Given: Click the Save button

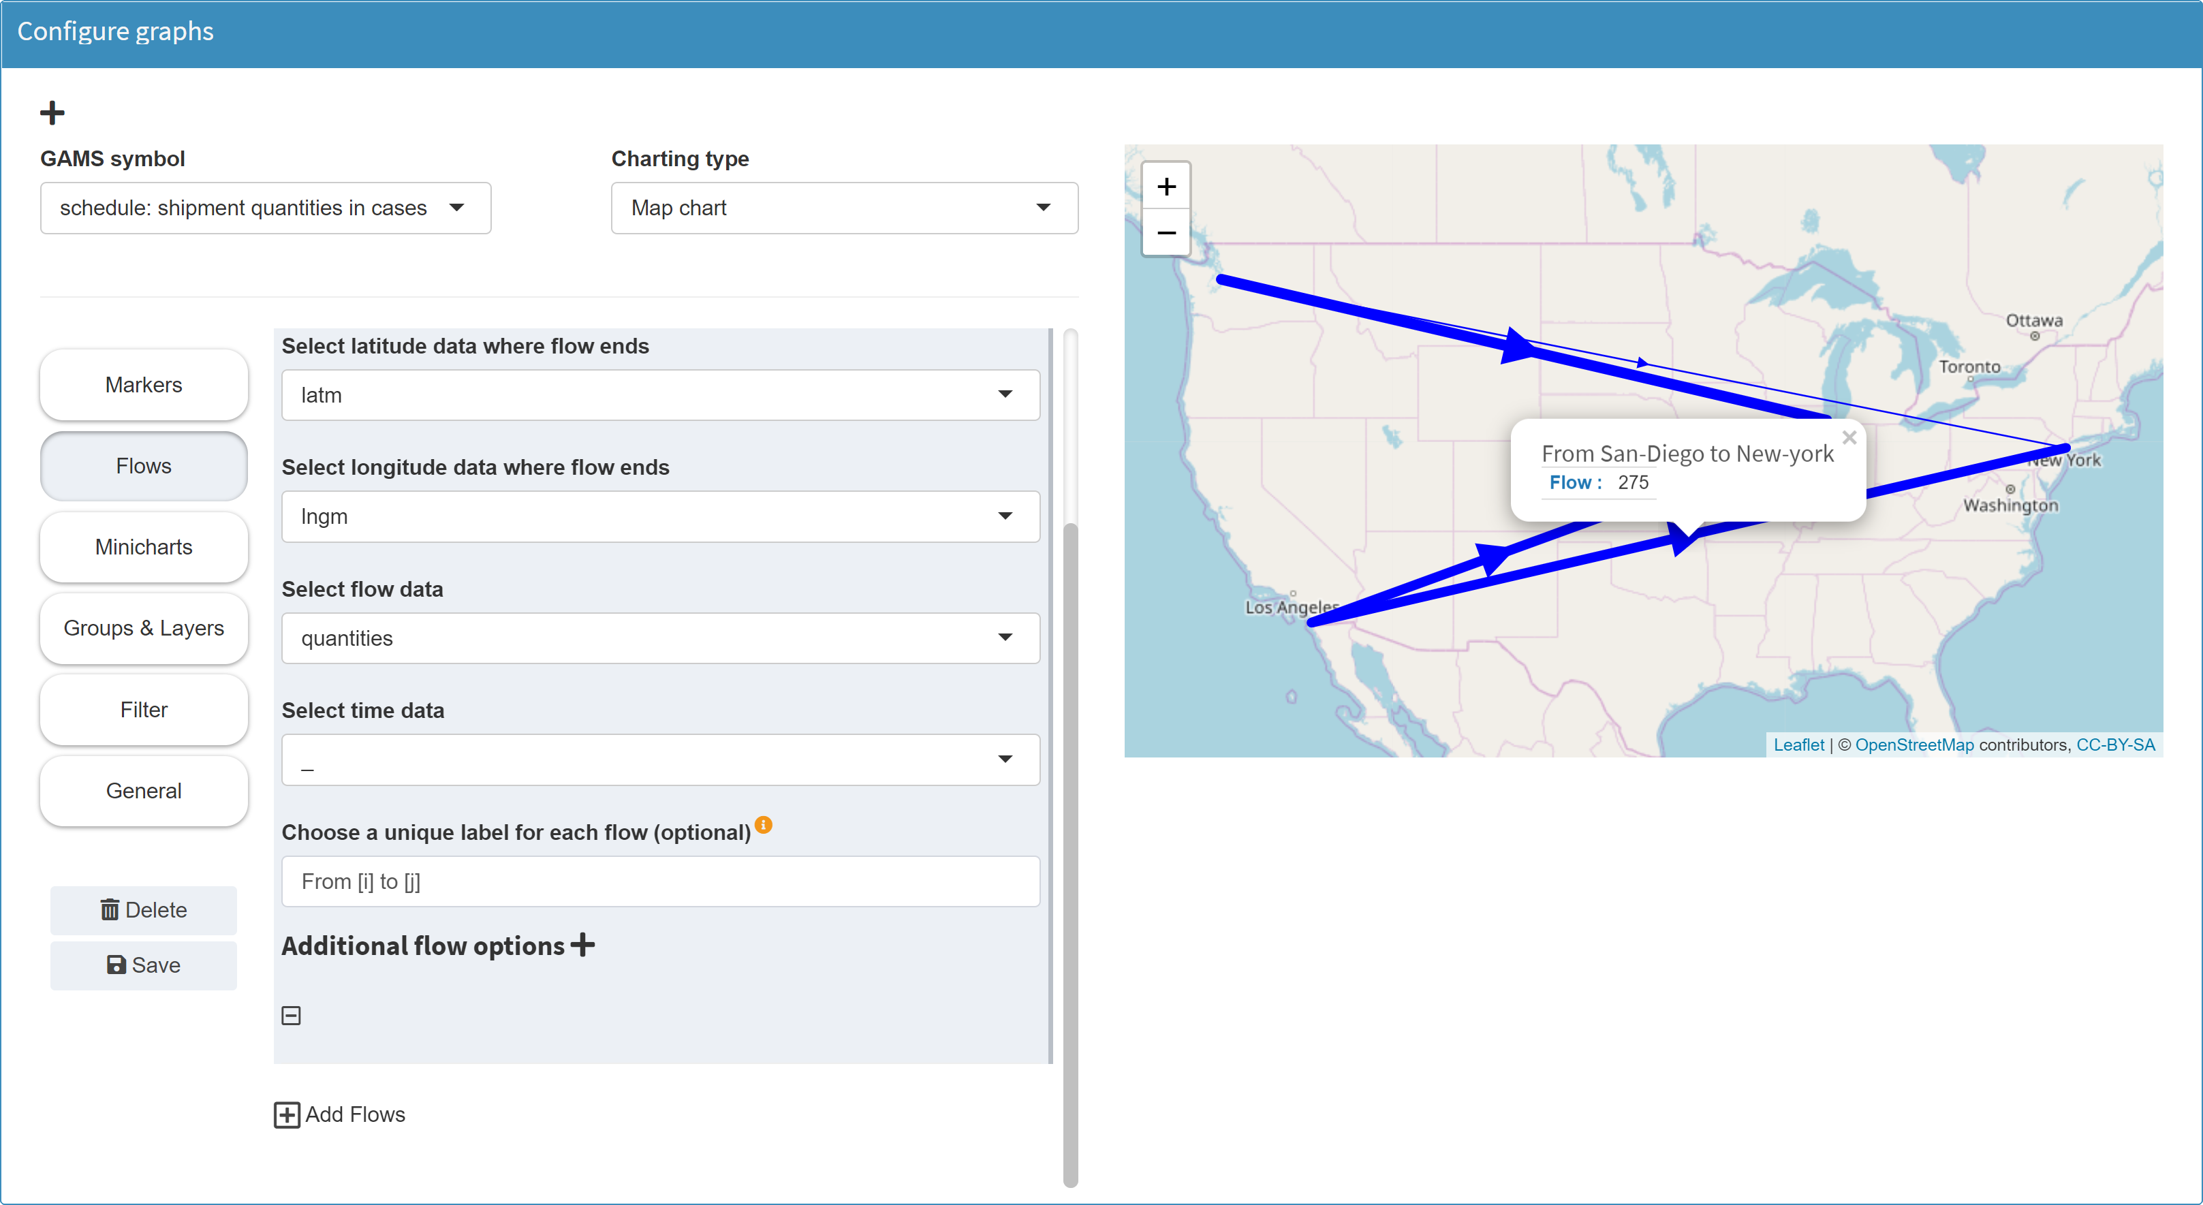Looking at the screenshot, I should pos(142,966).
